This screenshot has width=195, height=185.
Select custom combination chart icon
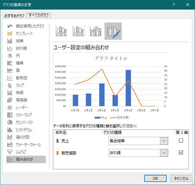pyautogui.click(x=113, y=31)
